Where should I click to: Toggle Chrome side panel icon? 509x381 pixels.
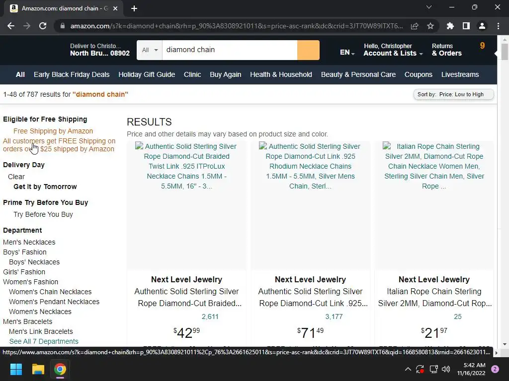pyautogui.click(x=466, y=26)
